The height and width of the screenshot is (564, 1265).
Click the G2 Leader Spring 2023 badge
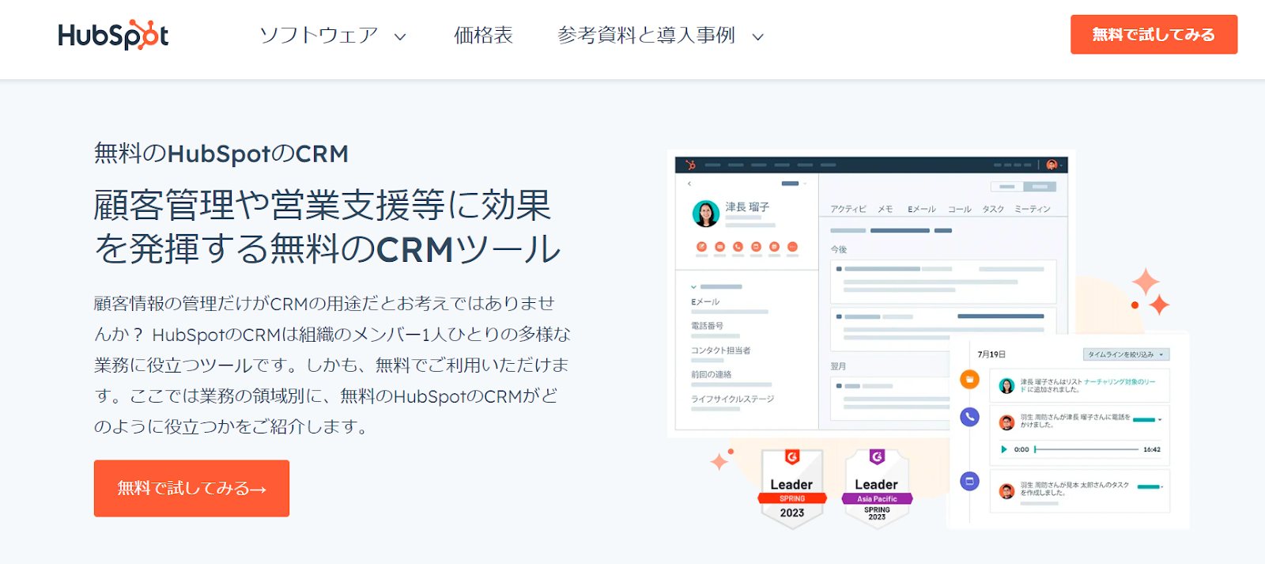[792, 488]
